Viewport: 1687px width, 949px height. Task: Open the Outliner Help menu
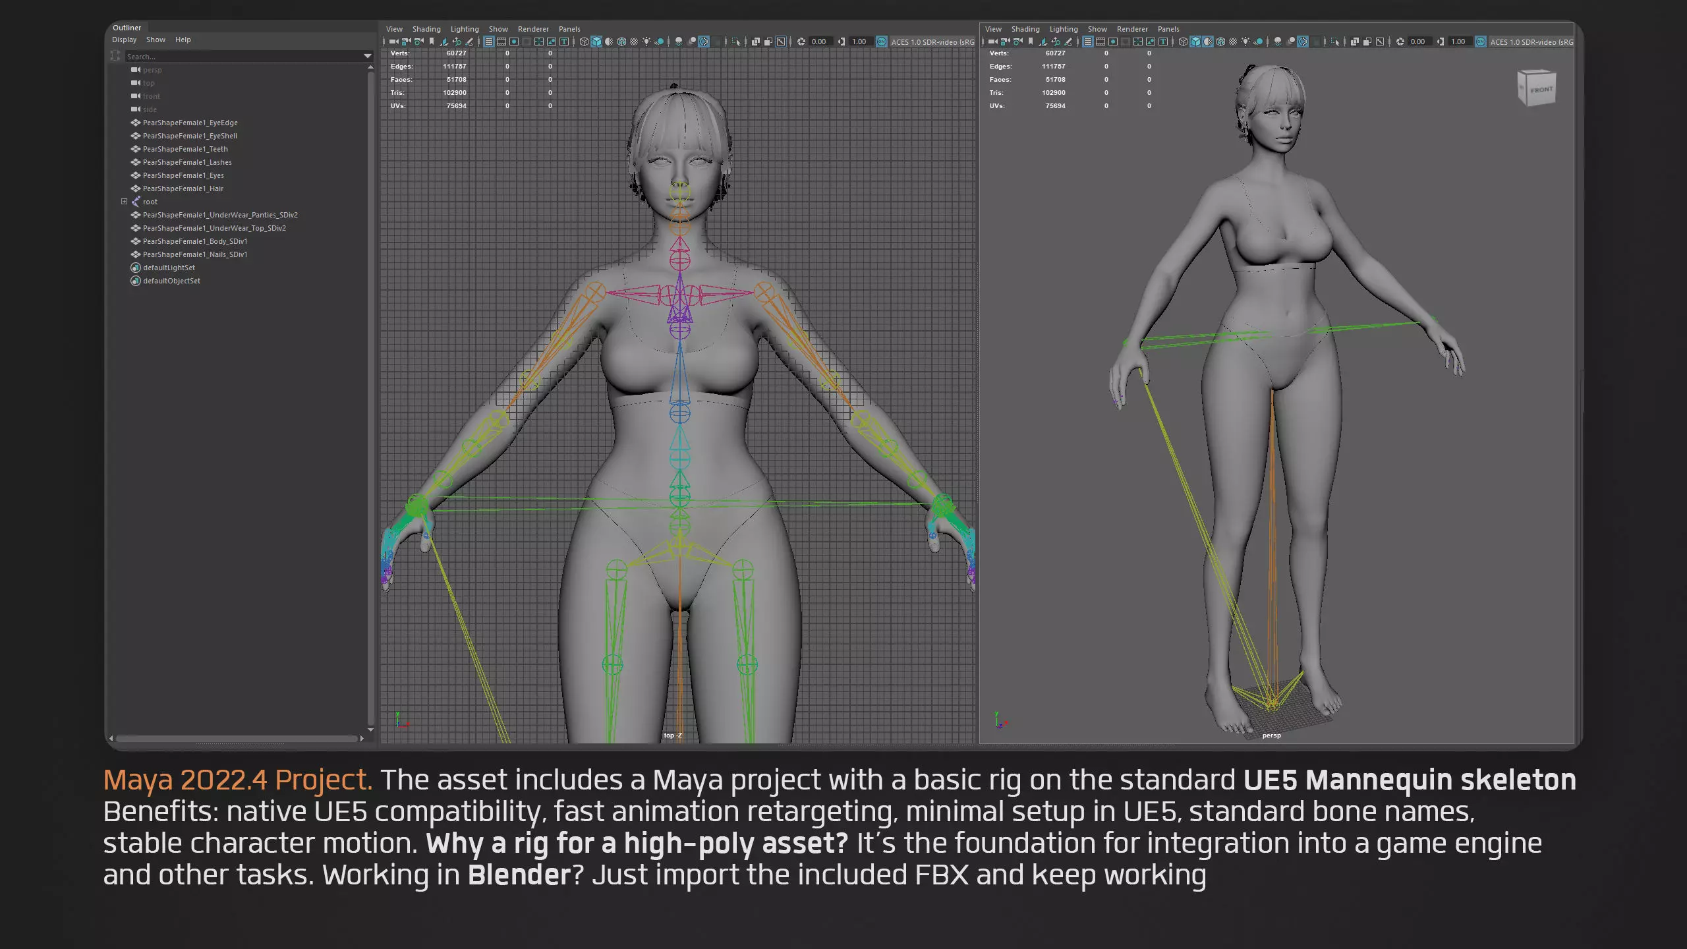pos(183,40)
